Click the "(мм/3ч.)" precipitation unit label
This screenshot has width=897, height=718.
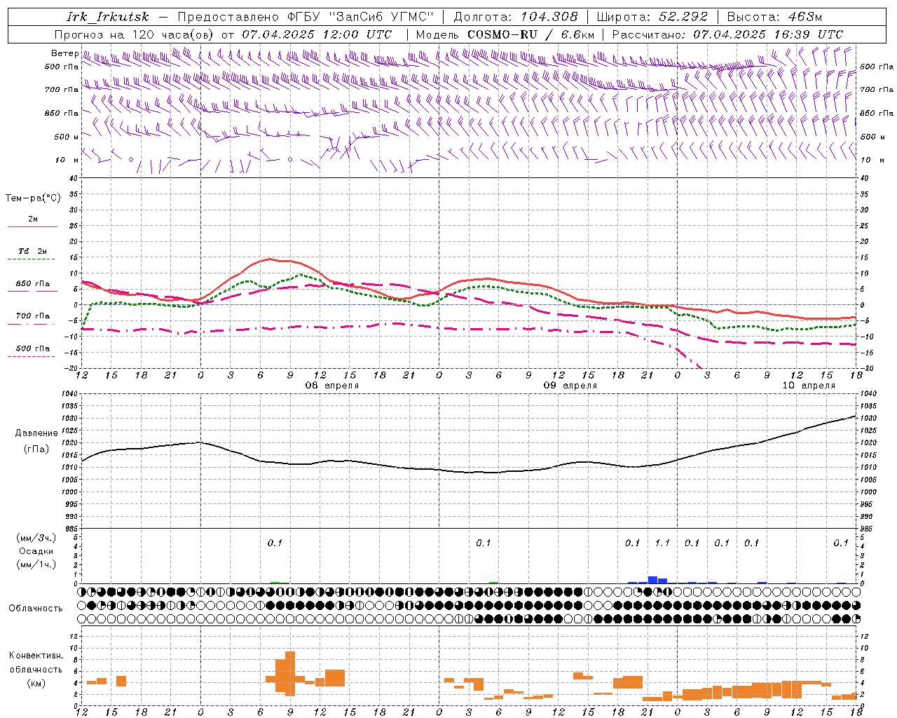point(36,538)
